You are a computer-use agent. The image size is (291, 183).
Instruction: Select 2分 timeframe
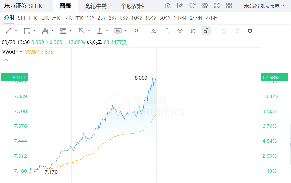point(101,18)
